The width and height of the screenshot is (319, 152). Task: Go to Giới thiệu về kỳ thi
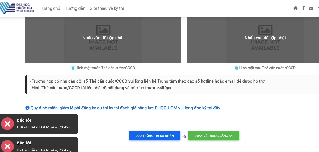click(x=107, y=8)
